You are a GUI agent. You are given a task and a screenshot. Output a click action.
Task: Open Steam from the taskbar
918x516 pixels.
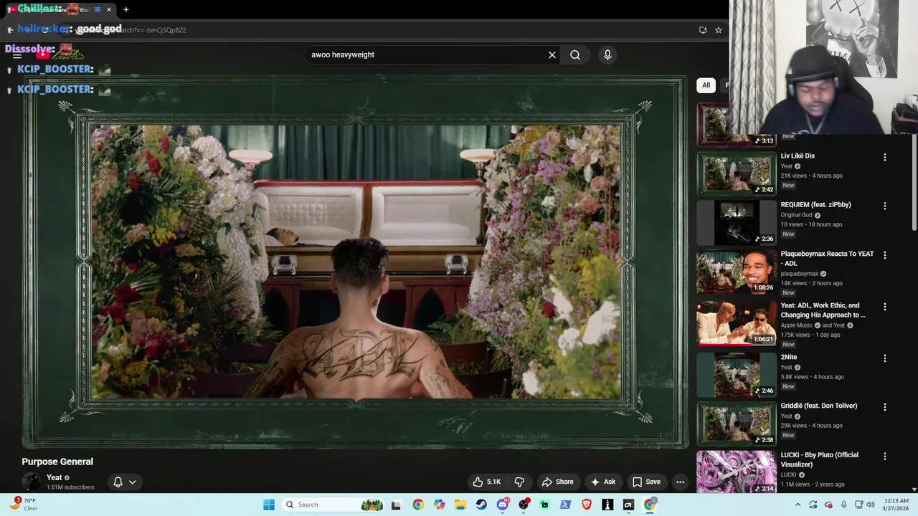(481, 505)
